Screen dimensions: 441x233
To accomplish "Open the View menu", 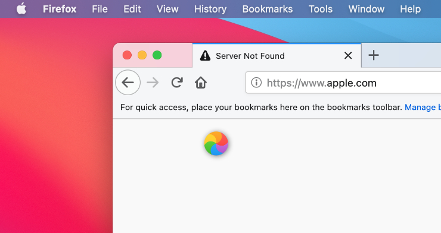I will click(167, 9).
